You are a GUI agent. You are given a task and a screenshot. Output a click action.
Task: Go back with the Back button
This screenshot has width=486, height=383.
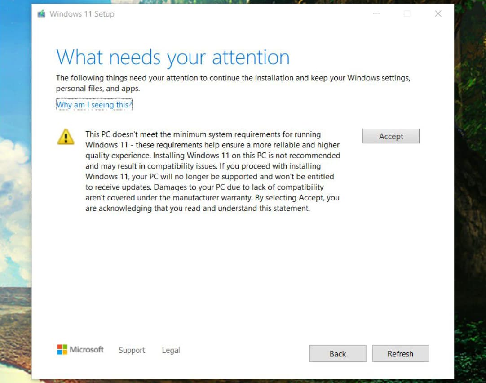click(337, 353)
